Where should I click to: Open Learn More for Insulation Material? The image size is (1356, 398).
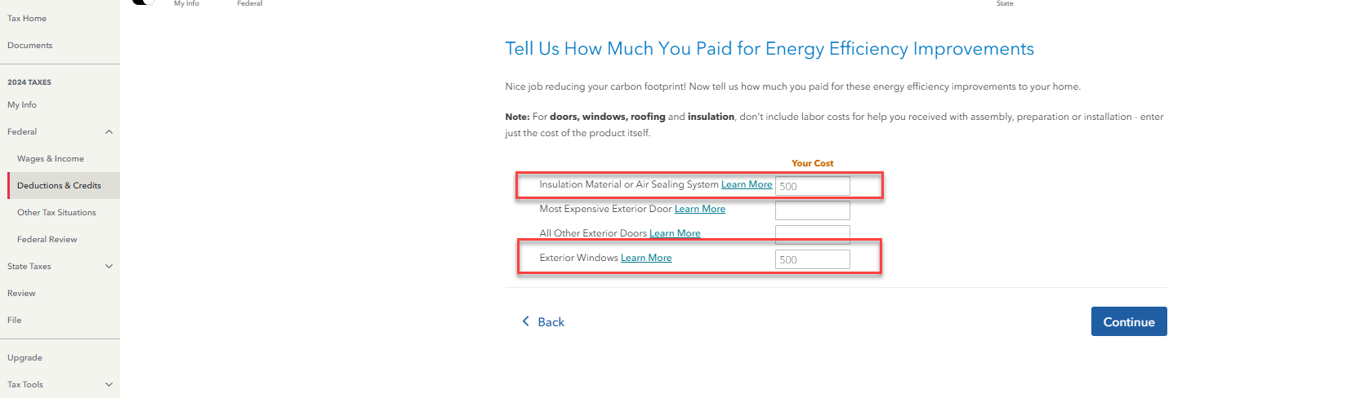click(x=746, y=185)
